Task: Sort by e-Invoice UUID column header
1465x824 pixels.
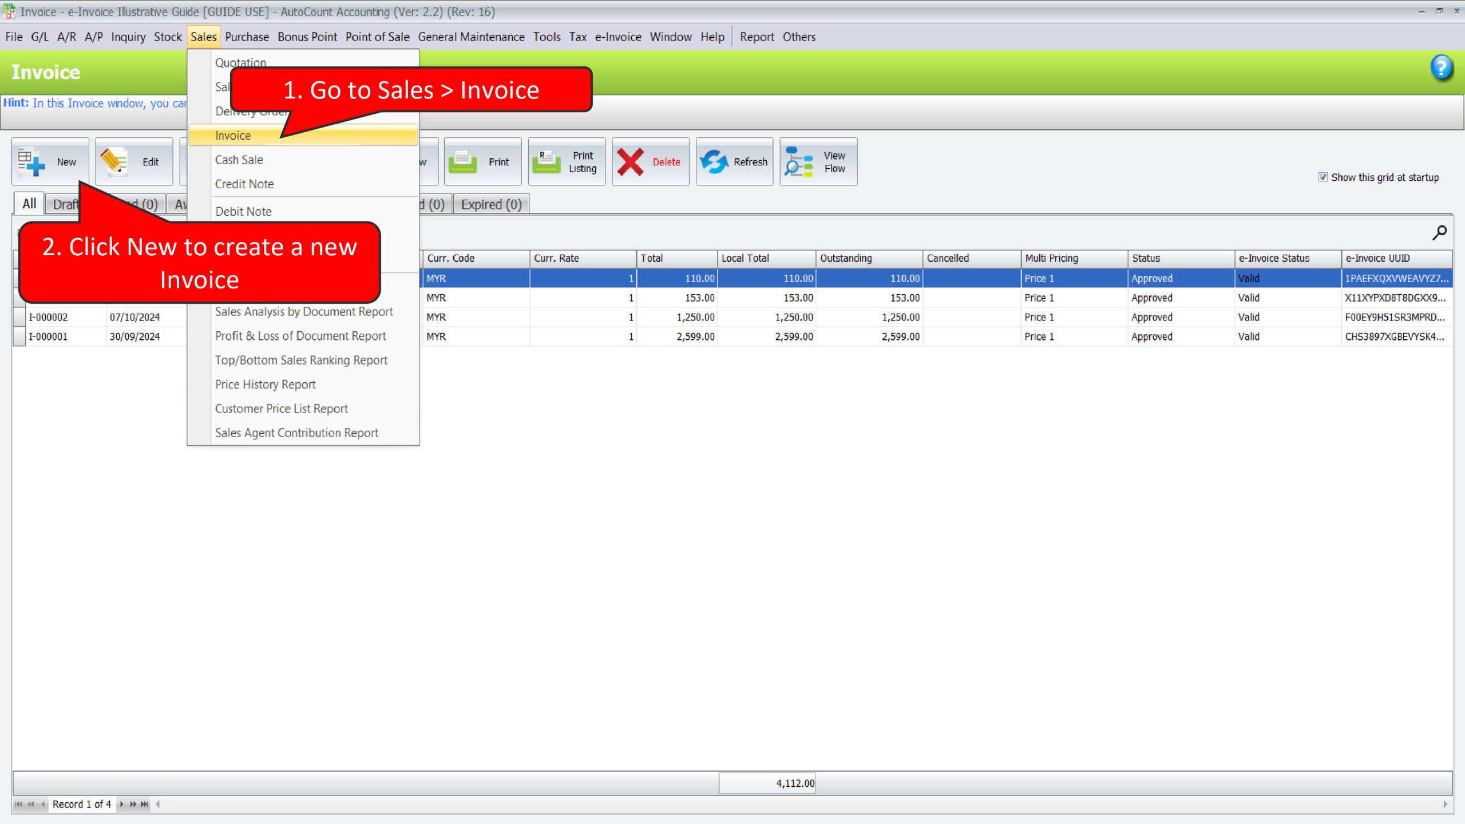Action: coord(1397,258)
